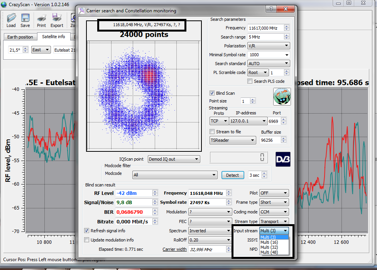Image resolution: width=377 pixels, height=270 pixels.
Task: Uncheck the Blind Scan checkbox
Action: [x=212, y=93]
